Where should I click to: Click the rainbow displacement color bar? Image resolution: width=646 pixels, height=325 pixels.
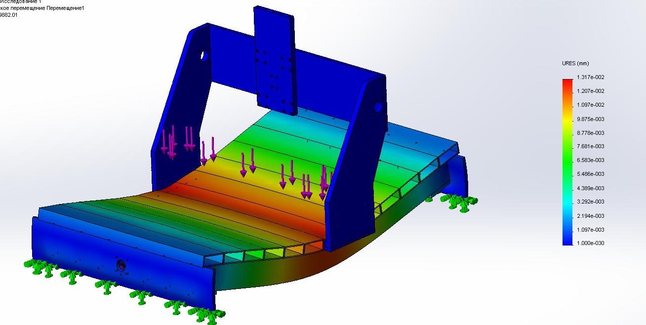click(567, 162)
